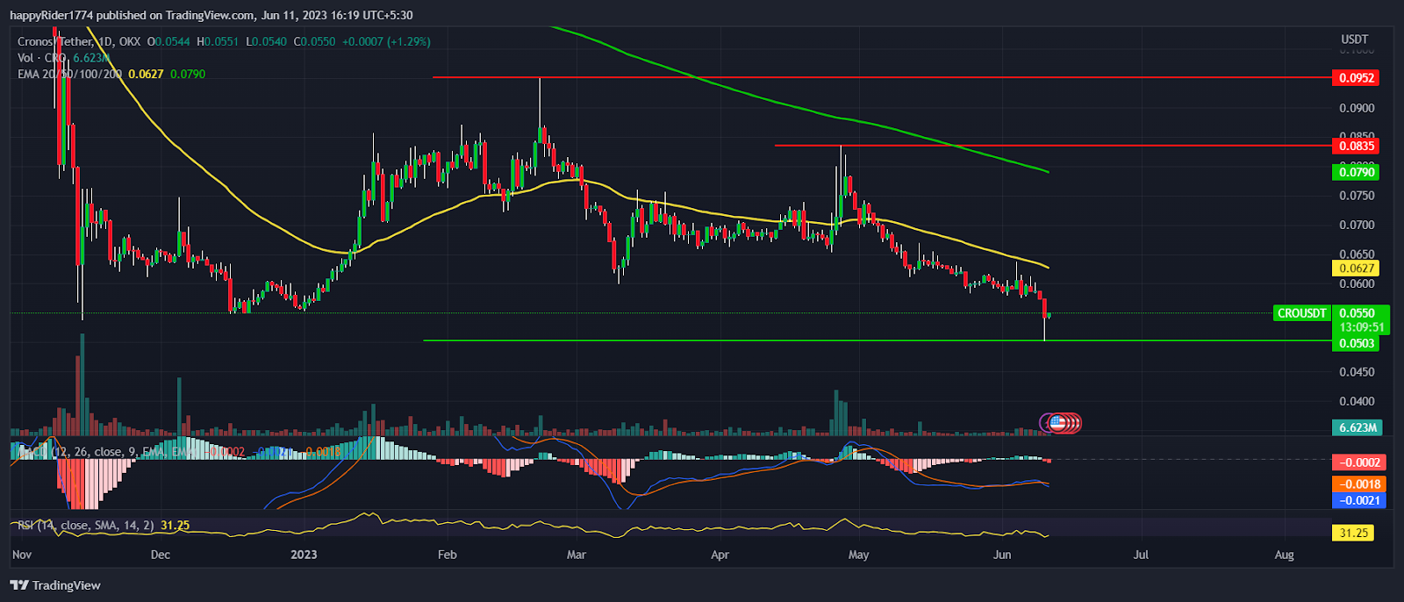This screenshot has height=602, width=1404.
Task: Click the 0.0450 price scale tick
Action: point(1357,372)
